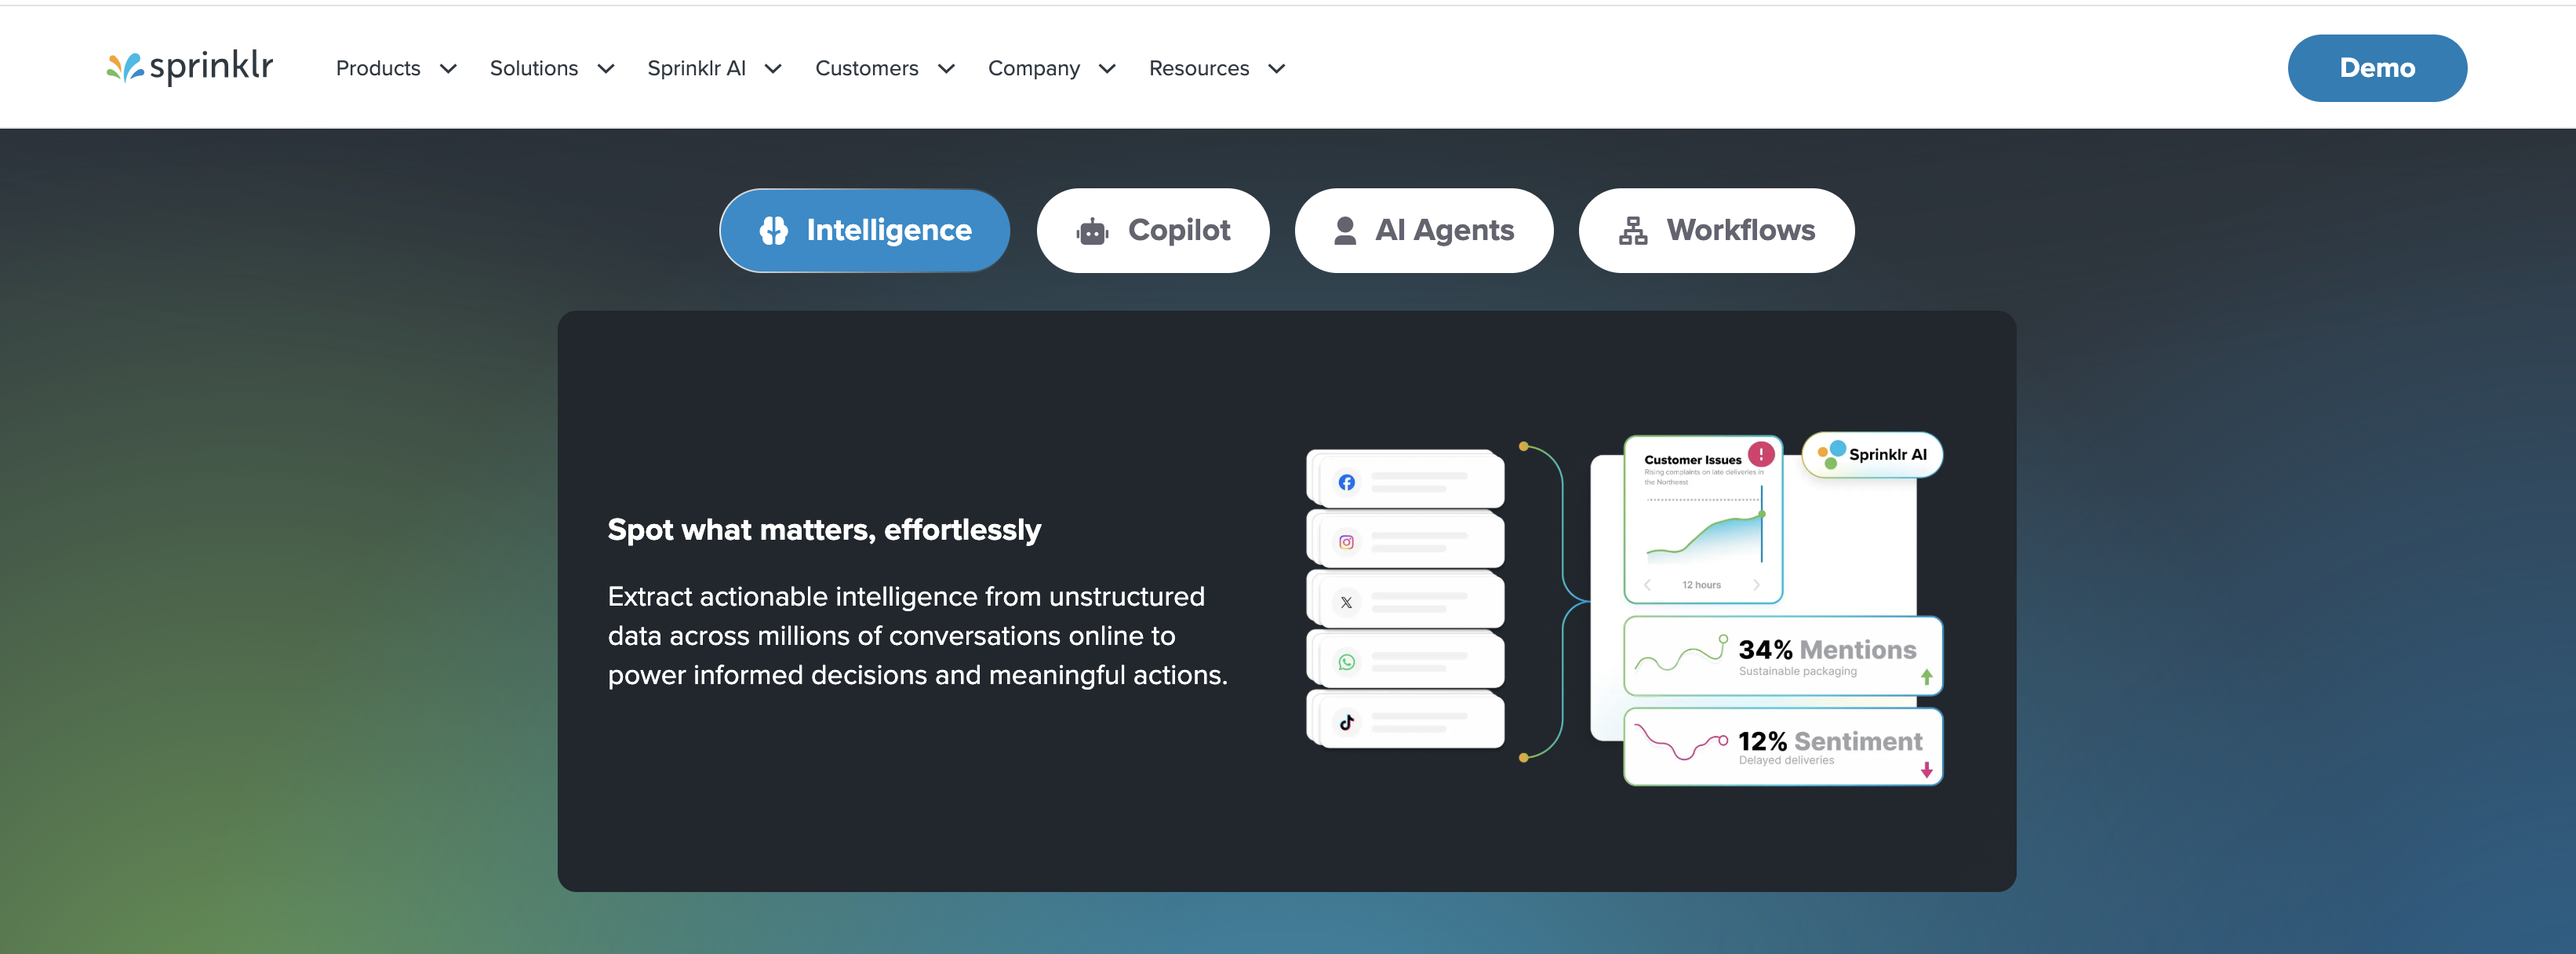Click the WhatsApp icon card

[1405, 661]
